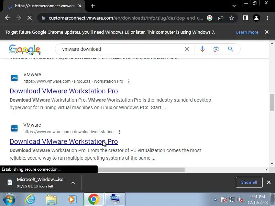
Task: Open the downloadworkstation result link
Action: (x=64, y=141)
